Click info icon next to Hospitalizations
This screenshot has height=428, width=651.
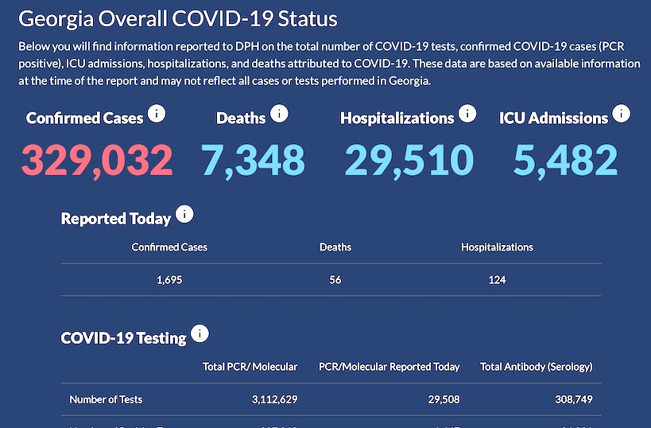467,114
